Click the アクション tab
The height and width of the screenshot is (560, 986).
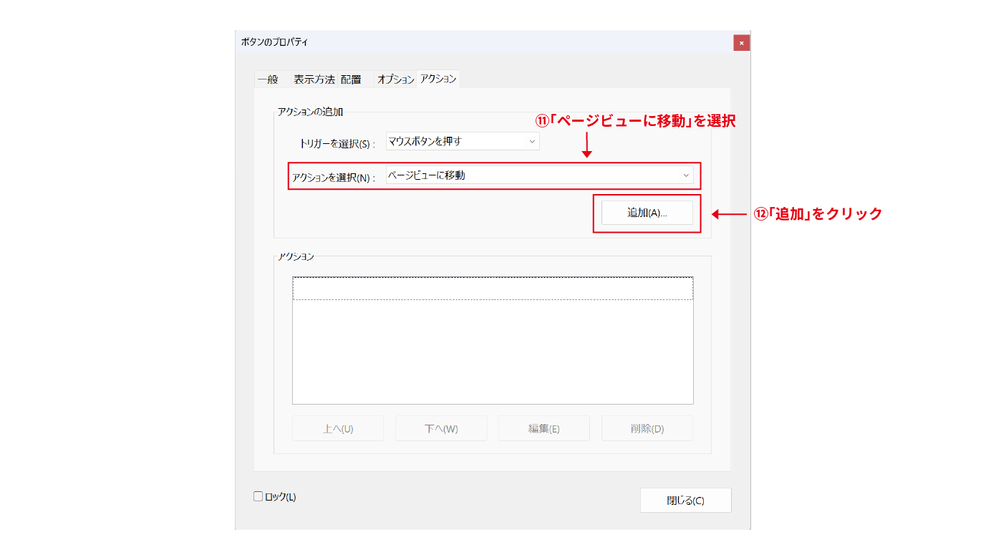tap(438, 79)
